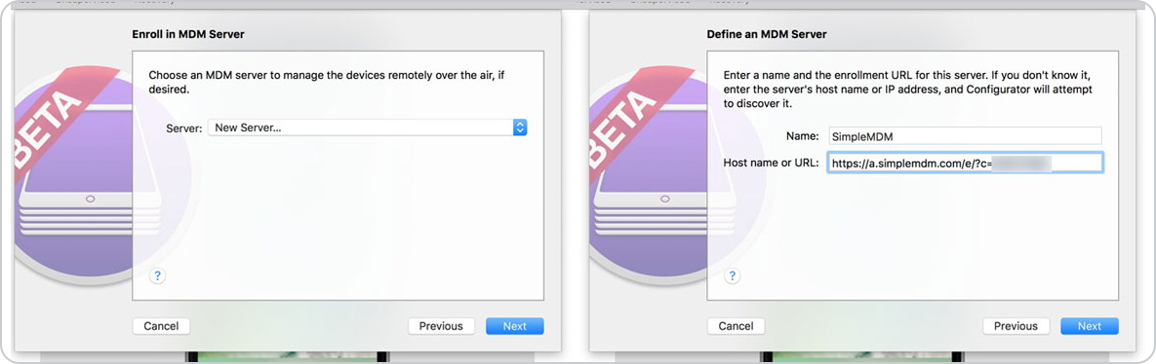The image size is (1156, 364).
Task: Click Next in Enroll in MDM Server dialog
Action: point(515,326)
